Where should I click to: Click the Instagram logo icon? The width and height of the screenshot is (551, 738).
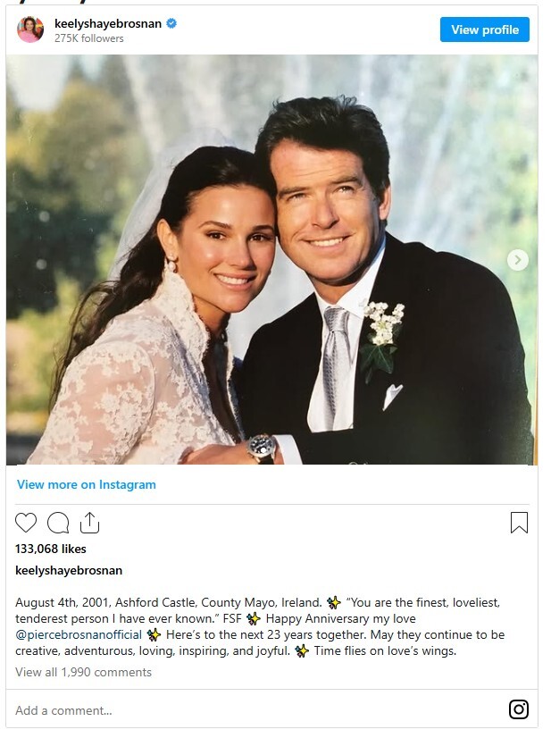point(519,709)
